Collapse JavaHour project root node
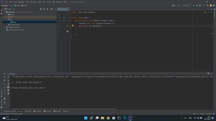The image size is (216, 121). (x=4, y=12)
